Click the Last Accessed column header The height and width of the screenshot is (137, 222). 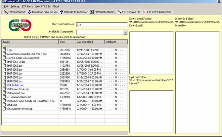pyautogui.click(x=89, y=42)
